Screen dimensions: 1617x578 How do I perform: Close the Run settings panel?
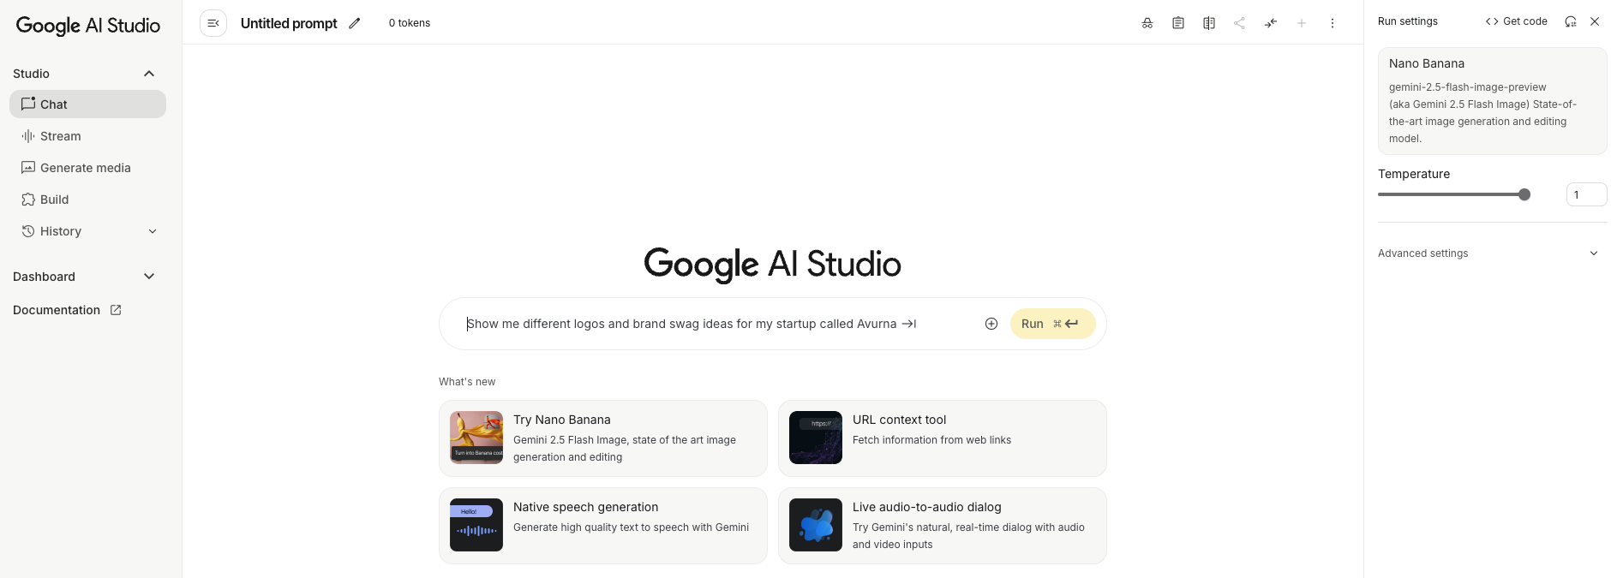(x=1595, y=21)
